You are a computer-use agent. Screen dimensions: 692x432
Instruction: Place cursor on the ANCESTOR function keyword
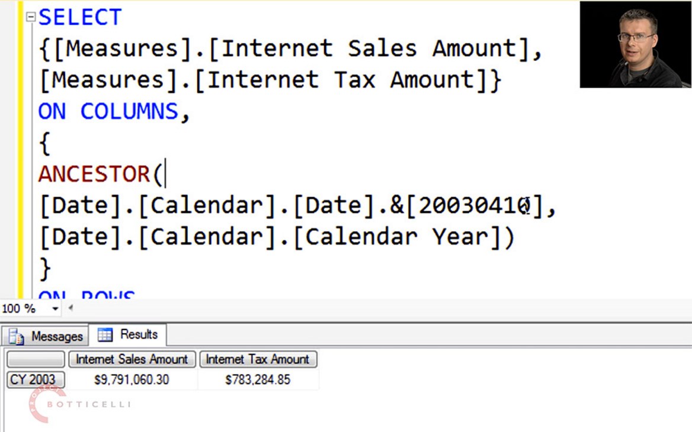pyautogui.click(x=95, y=174)
